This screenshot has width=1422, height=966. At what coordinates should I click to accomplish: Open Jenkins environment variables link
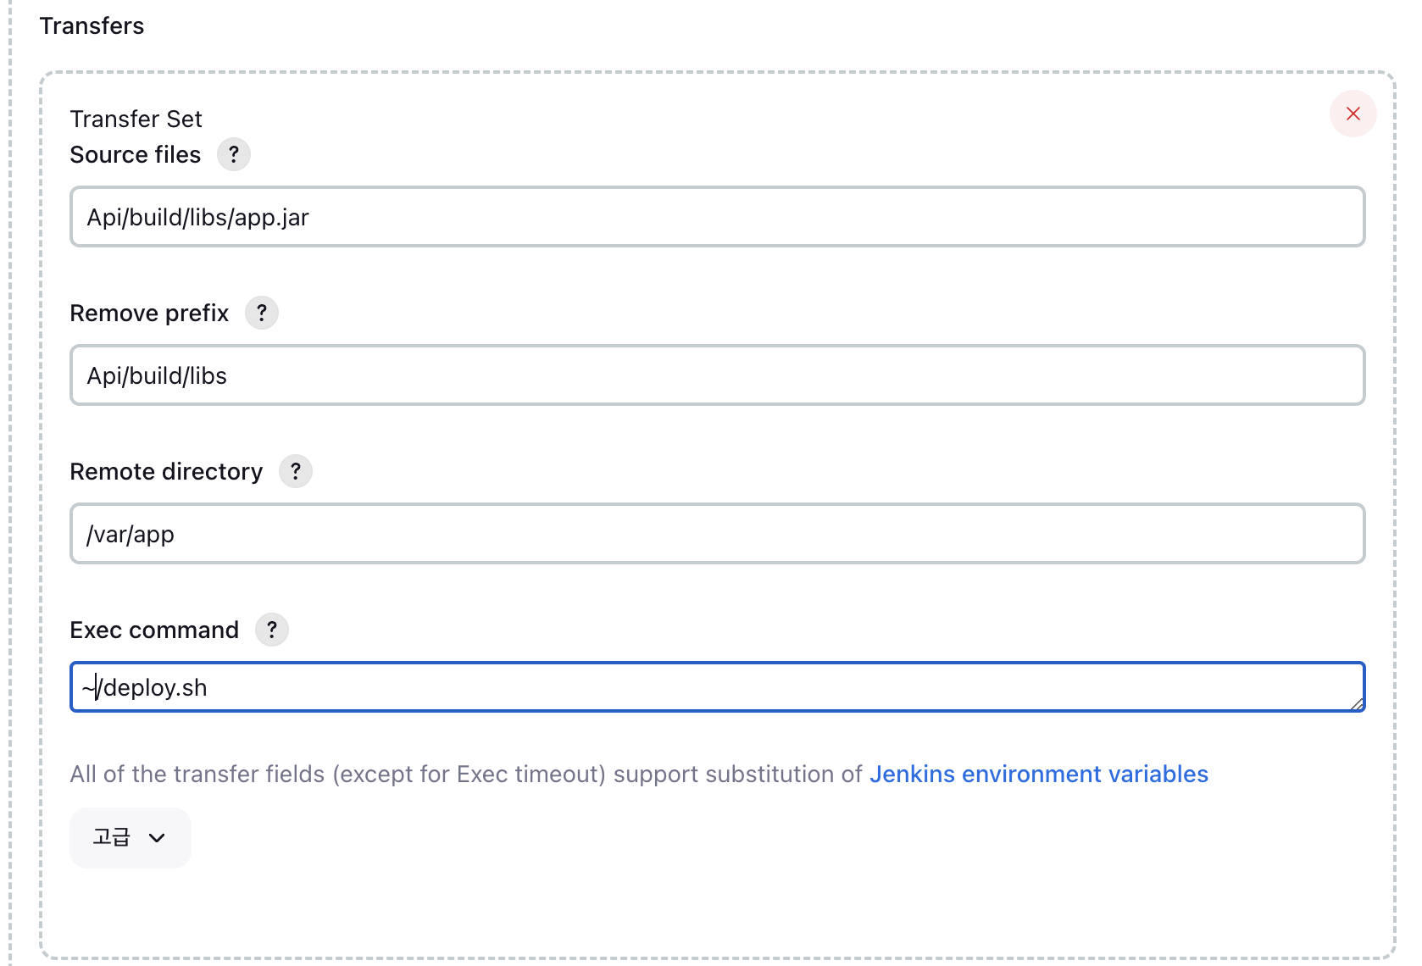tap(1039, 774)
